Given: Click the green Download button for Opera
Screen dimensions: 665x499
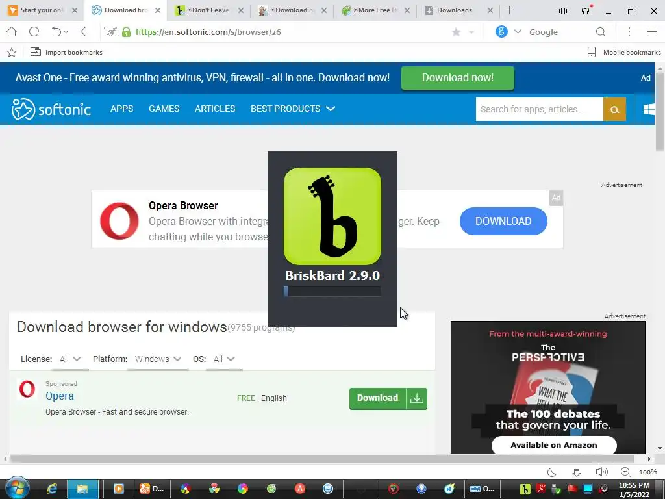Looking at the screenshot, I should 388,398.
